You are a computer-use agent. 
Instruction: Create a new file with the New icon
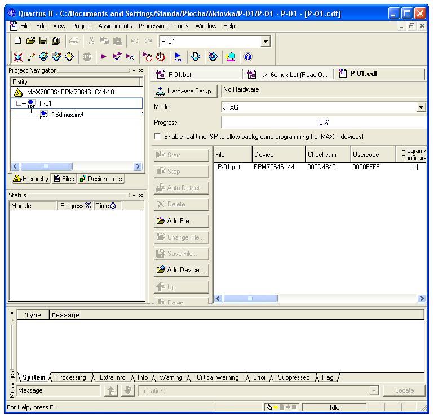tap(17, 41)
